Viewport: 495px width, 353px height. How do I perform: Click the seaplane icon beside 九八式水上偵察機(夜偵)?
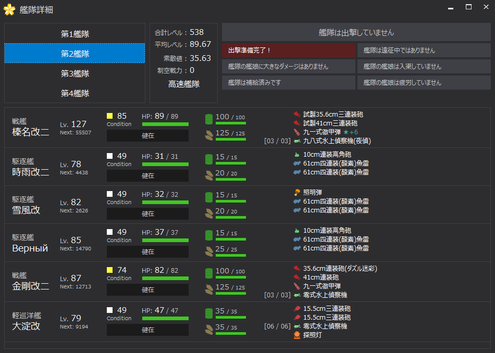pos(297,141)
